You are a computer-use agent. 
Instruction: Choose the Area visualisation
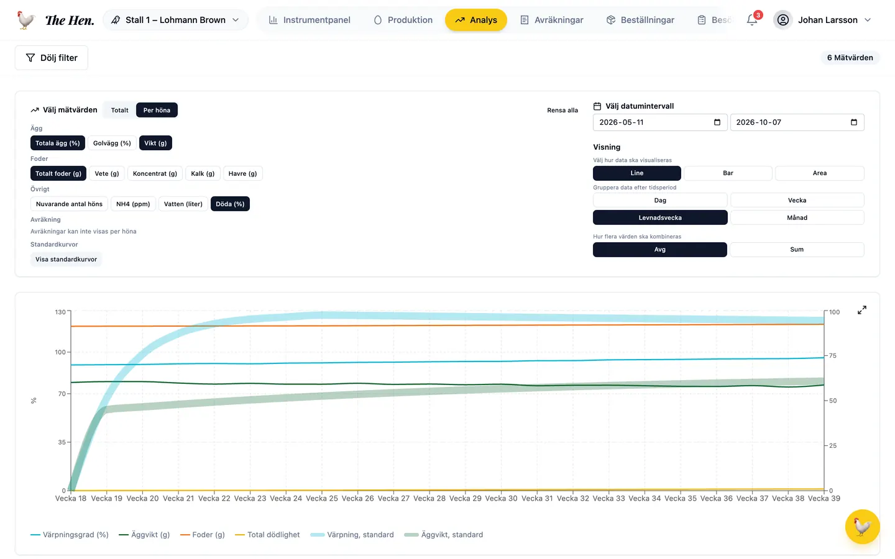pyautogui.click(x=820, y=173)
